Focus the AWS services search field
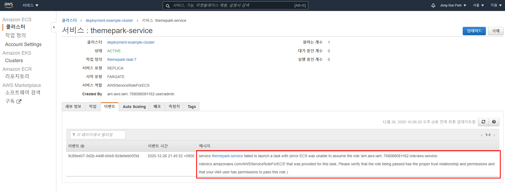Viewport: 505px width, 193px height. [x=235, y=5]
